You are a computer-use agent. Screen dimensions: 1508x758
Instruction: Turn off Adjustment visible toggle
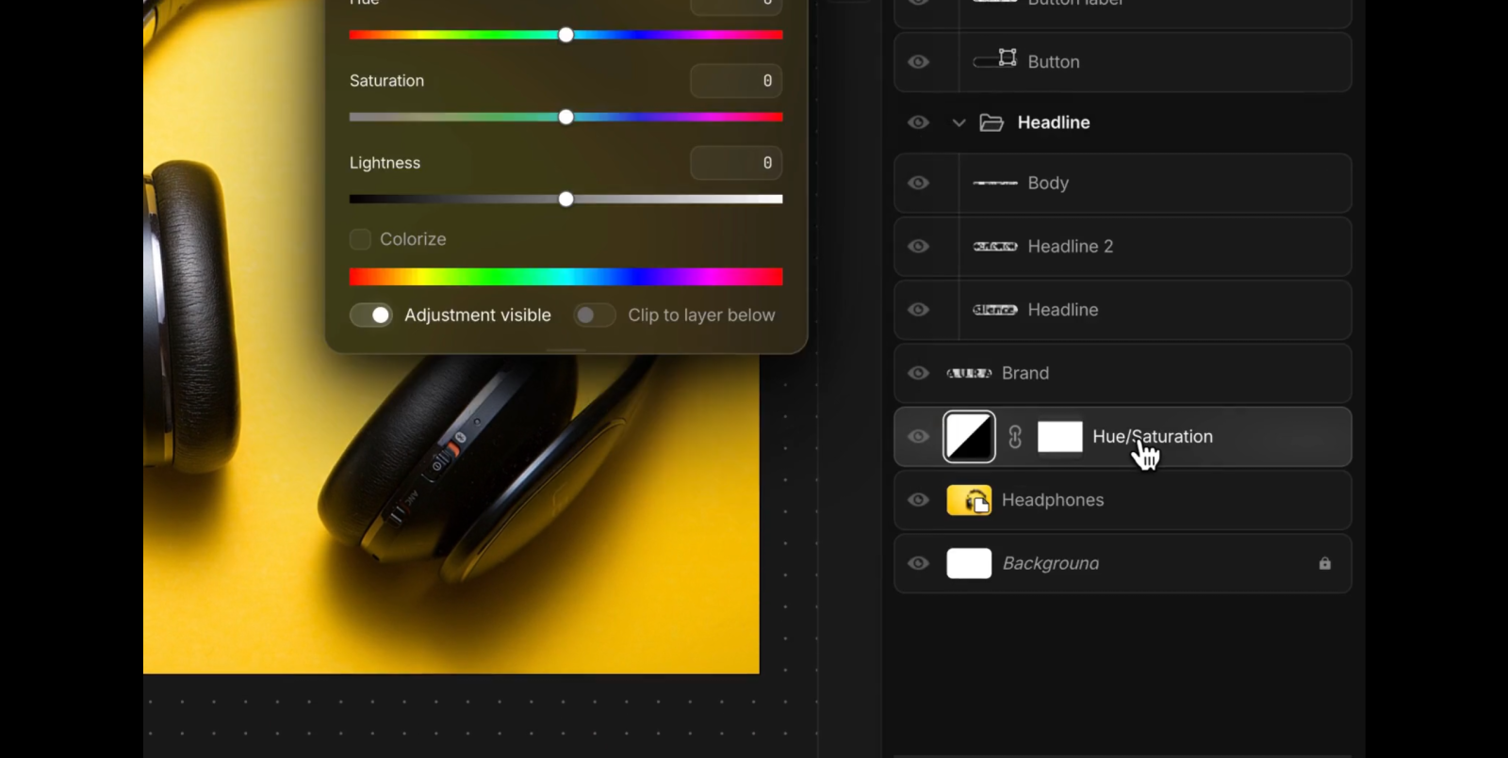(371, 314)
